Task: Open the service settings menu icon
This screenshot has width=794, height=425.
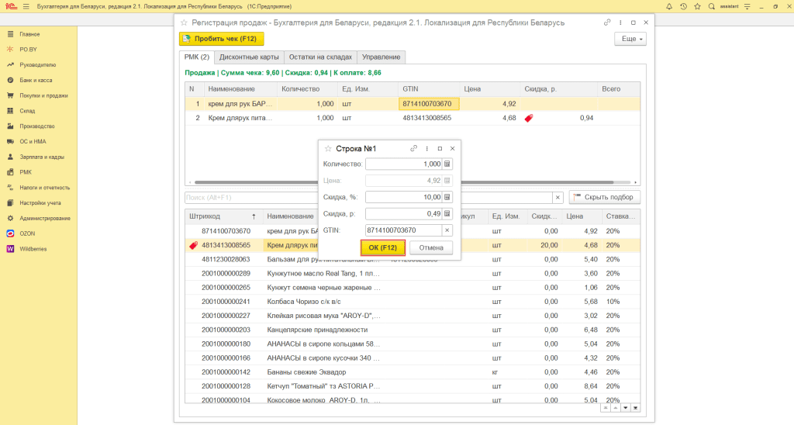Action: tap(747, 6)
